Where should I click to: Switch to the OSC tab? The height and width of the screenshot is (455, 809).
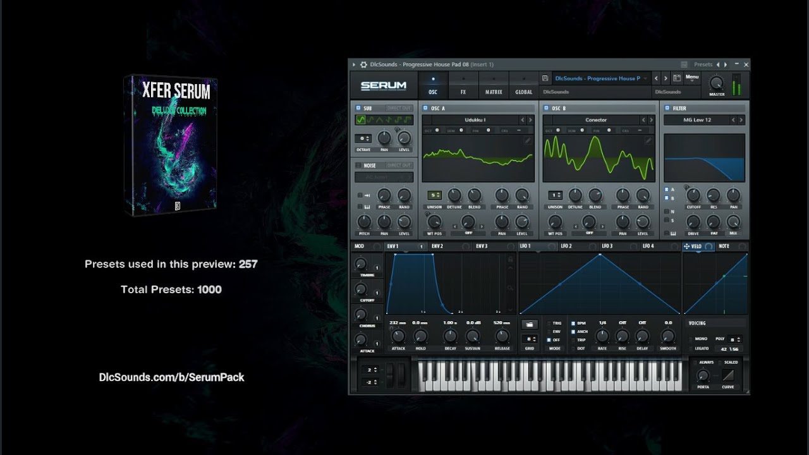(x=433, y=85)
